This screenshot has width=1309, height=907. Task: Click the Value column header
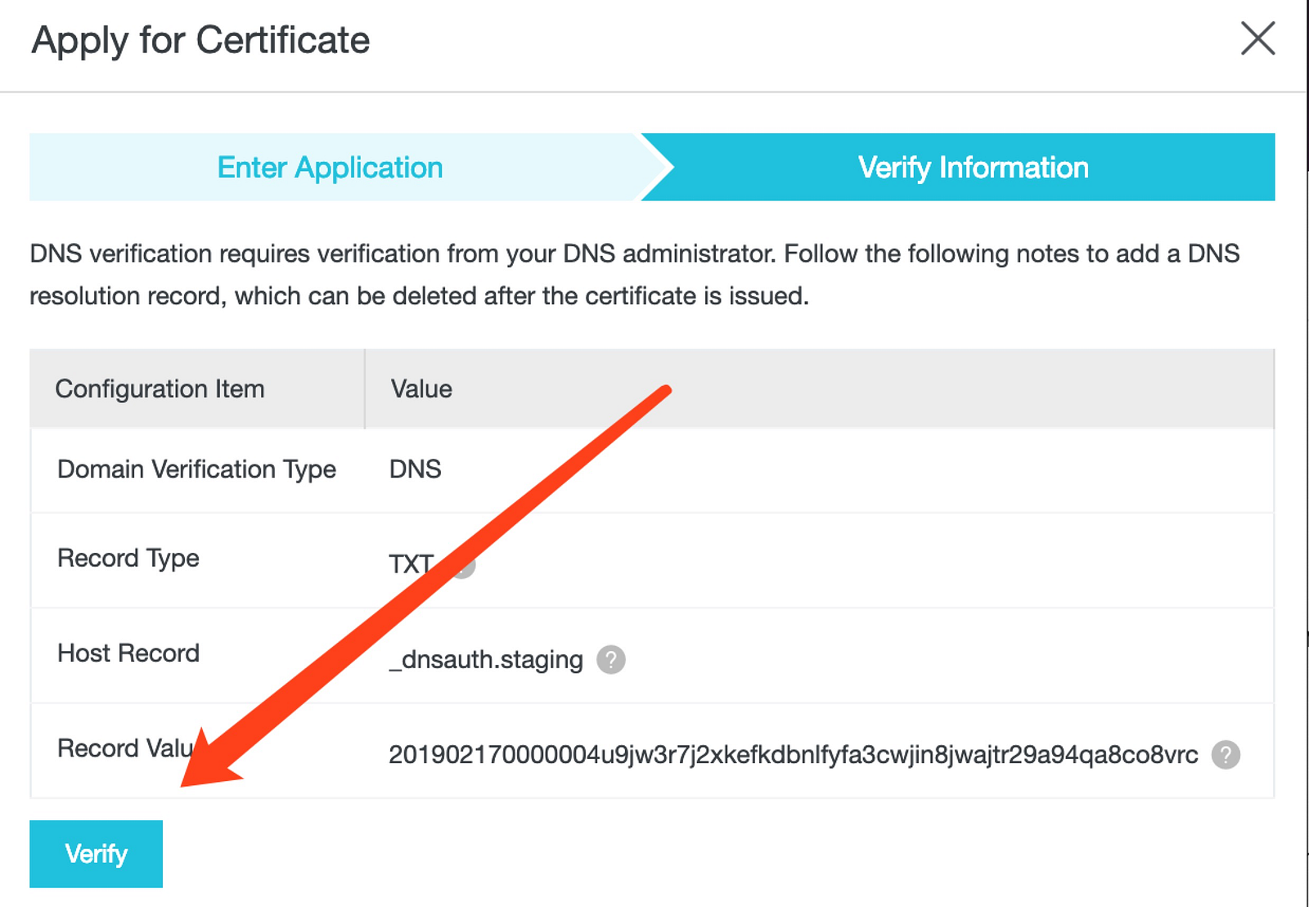point(421,388)
